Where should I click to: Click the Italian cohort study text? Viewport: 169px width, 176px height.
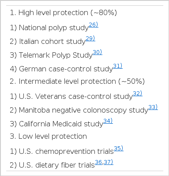53,42
